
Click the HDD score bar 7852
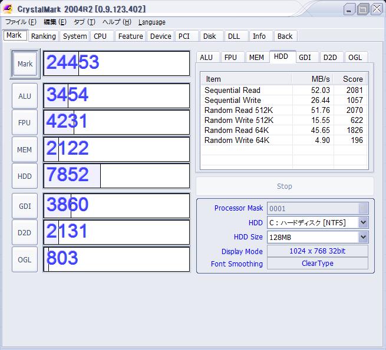(x=117, y=176)
